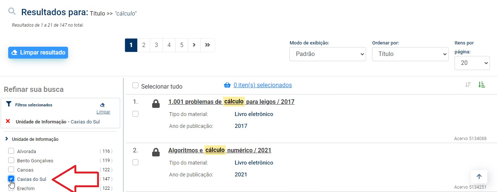Click the lock icon on Algoritmos result

click(156, 152)
